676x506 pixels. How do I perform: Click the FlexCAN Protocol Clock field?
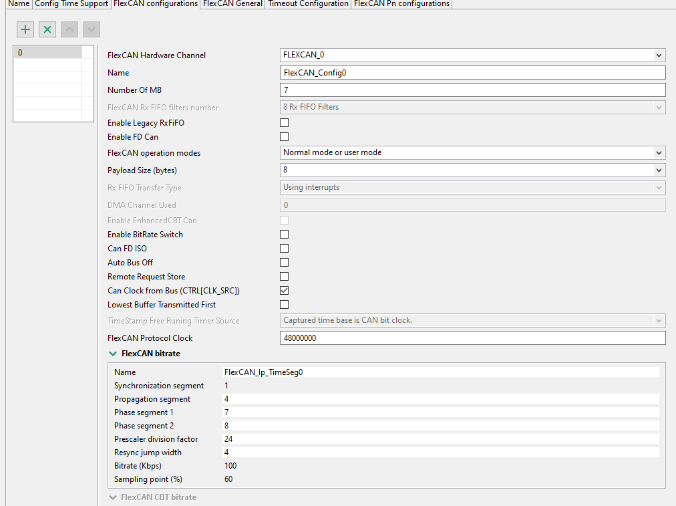472,338
